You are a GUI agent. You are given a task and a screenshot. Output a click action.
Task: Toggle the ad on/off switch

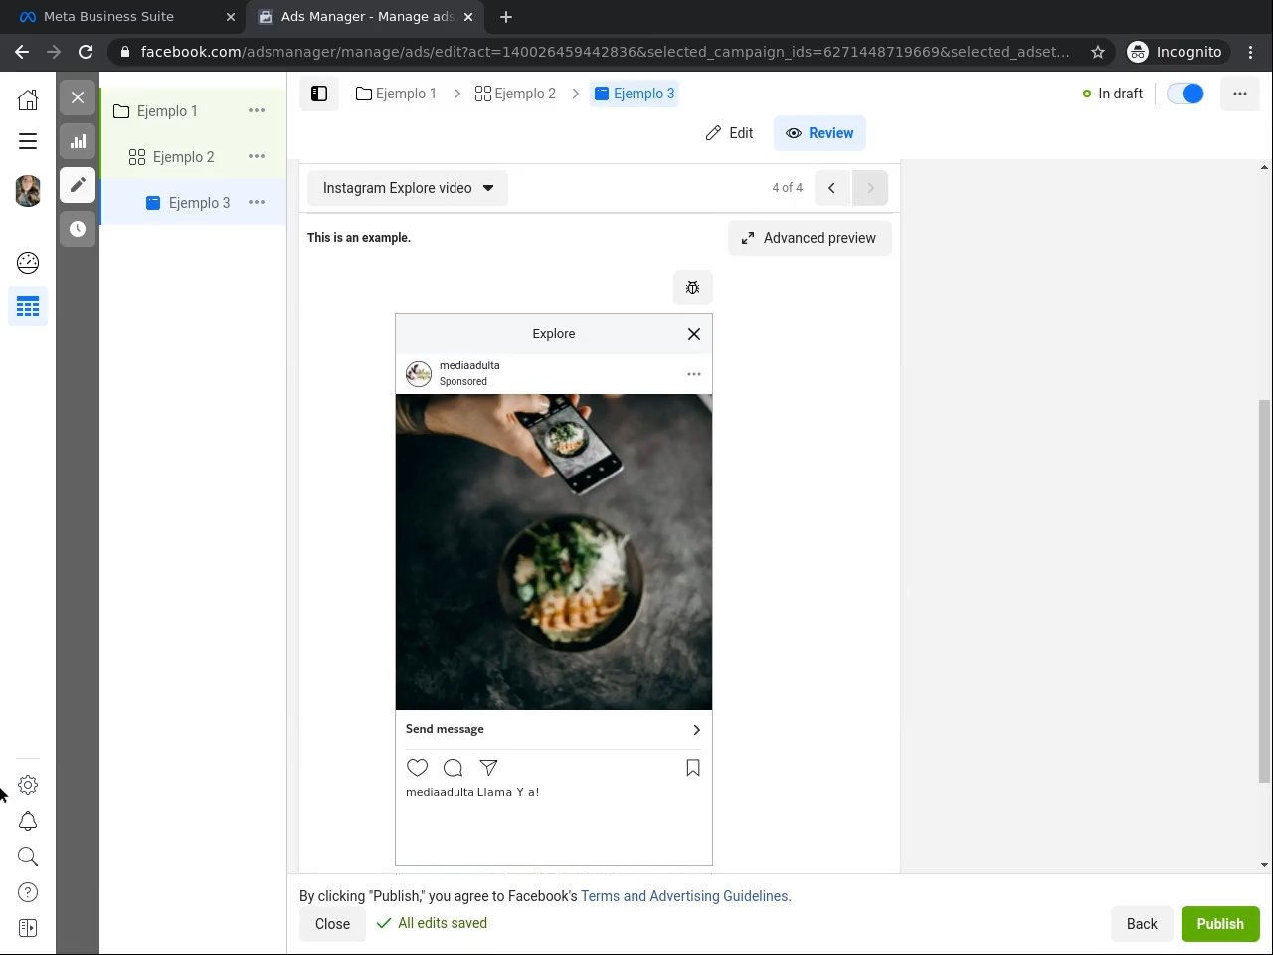[1185, 94]
